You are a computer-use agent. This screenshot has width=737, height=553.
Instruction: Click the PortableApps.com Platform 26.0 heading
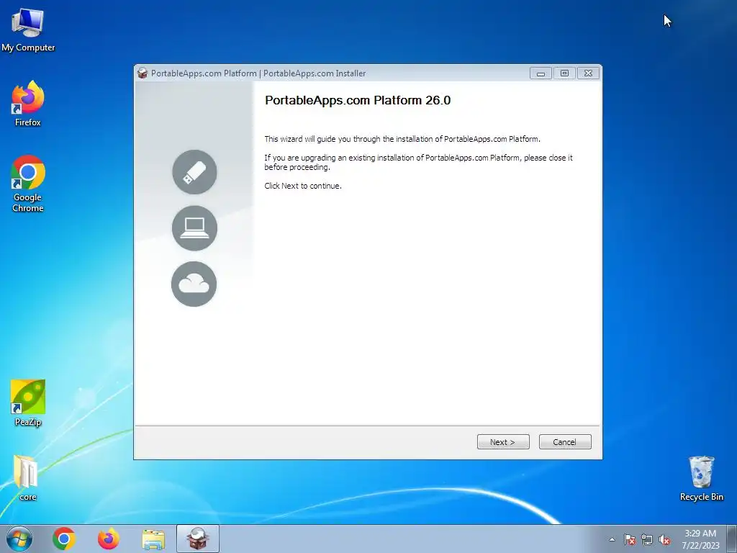click(358, 101)
